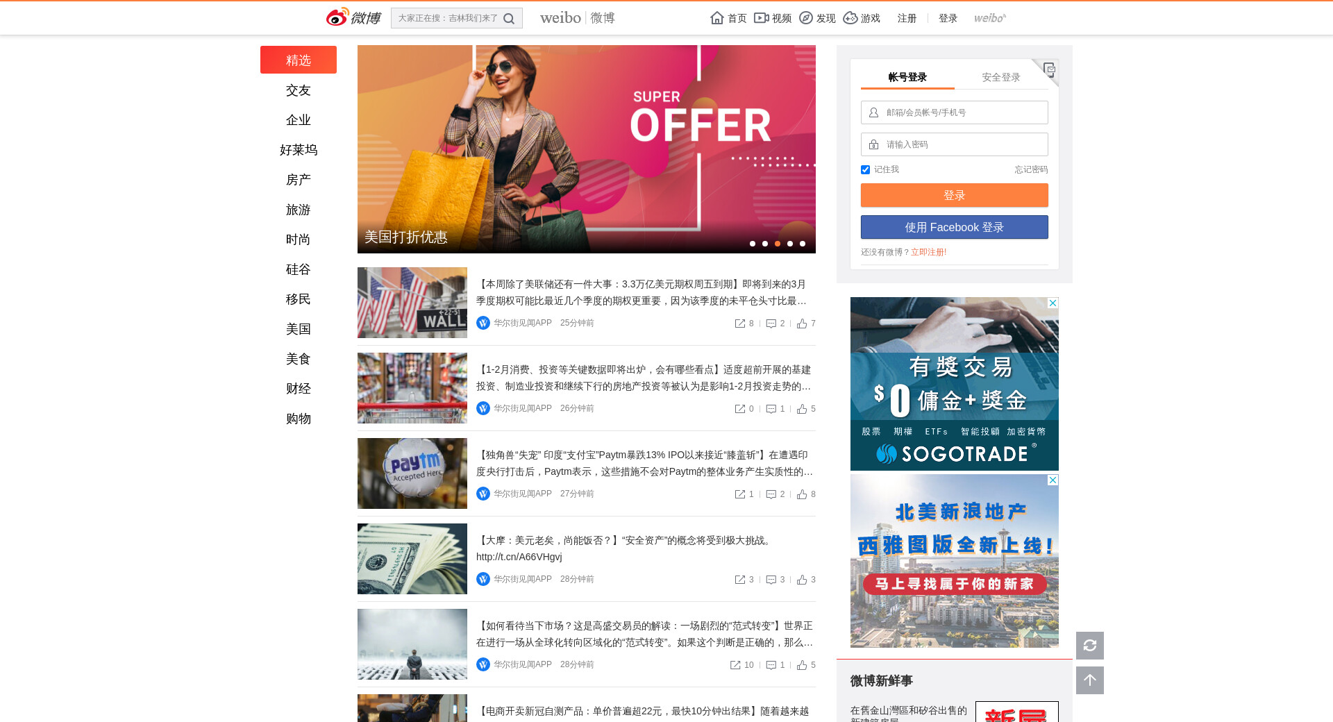Open the 购物 category
This screenshot has width=1333, height=722.
point(299,419)
